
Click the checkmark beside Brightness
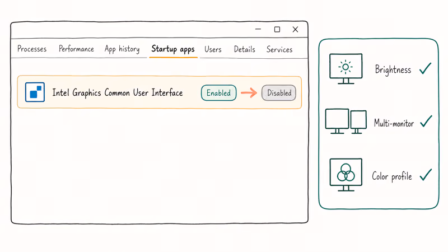pos(425,68)
